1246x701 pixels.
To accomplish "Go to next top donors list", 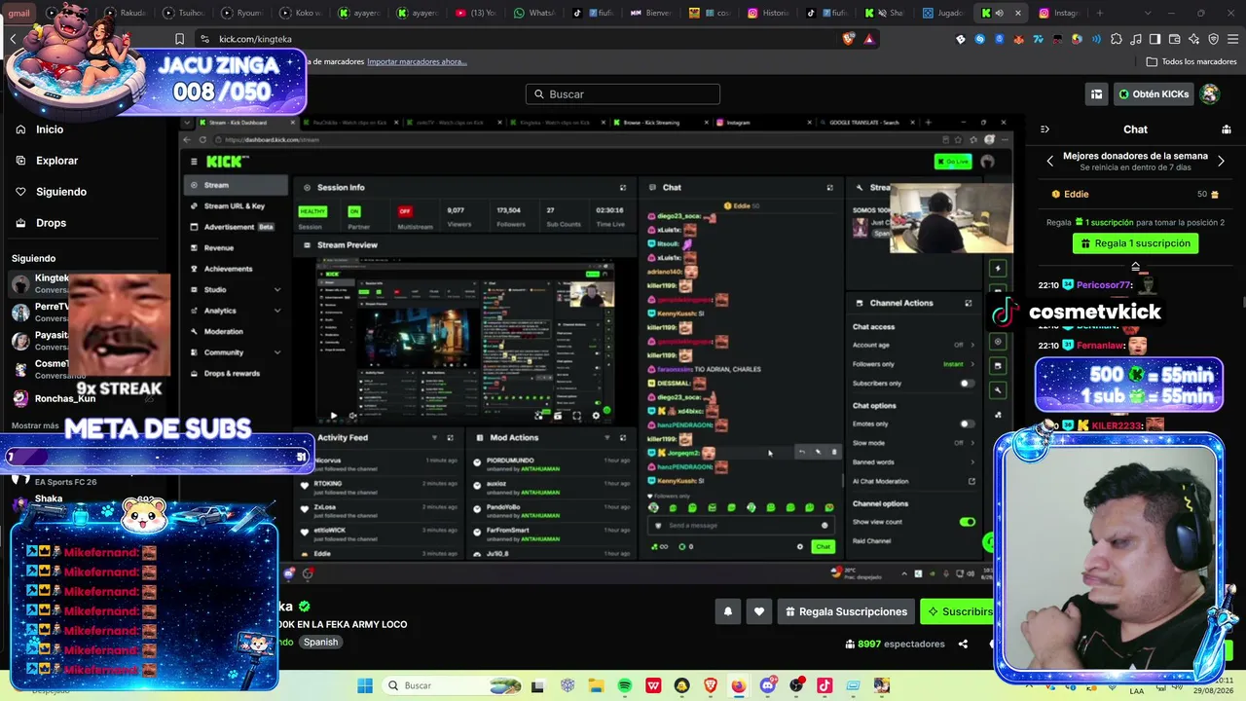I will [x=1221, y=161].
